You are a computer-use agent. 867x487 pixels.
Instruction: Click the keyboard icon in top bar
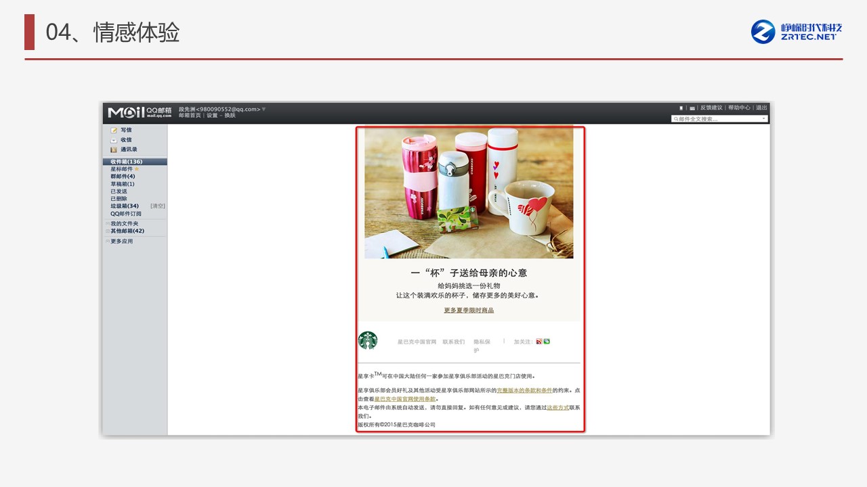pyautogui.click(x=692, y=108)
